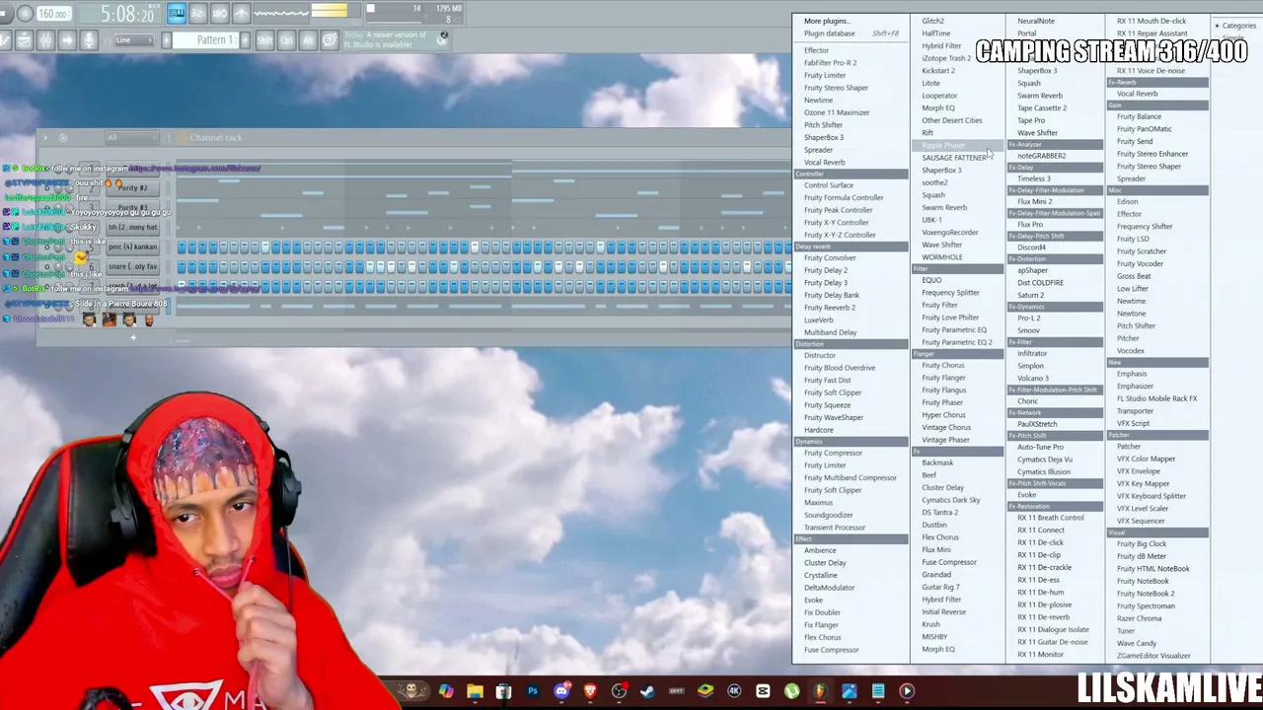The width and height of the screenshot is (1263, 710).
Task: Choose Fruity Stereo Shaper at column top
Action: pos(836,88)
